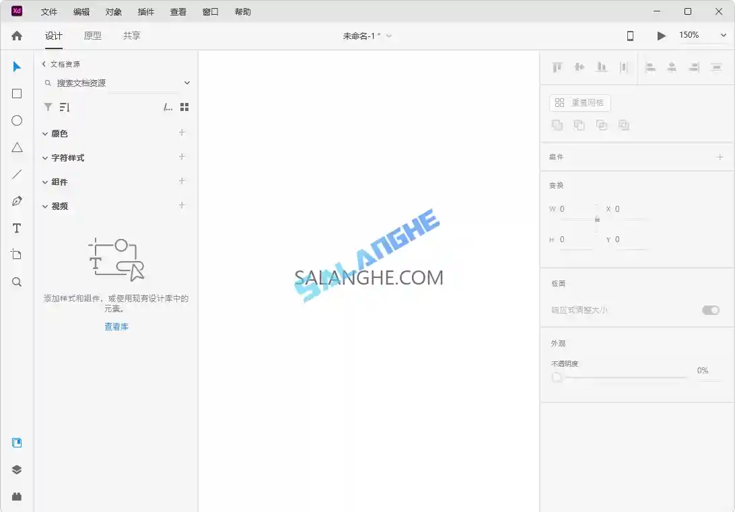Click the 重复网格 button
Viewport: 735px width, 512px height.
(580, 102)
